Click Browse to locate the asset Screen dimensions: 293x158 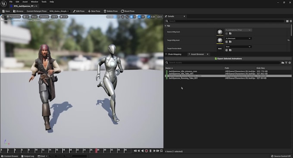[18, 11]
